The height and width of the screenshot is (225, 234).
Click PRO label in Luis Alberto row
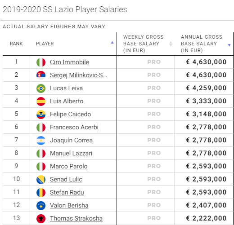(154, 101)
